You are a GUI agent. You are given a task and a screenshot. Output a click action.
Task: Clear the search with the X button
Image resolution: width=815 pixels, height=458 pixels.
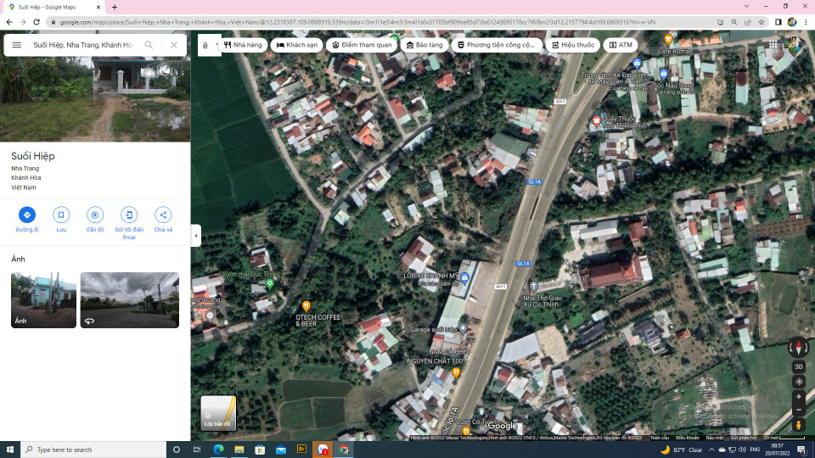(174, 45)
